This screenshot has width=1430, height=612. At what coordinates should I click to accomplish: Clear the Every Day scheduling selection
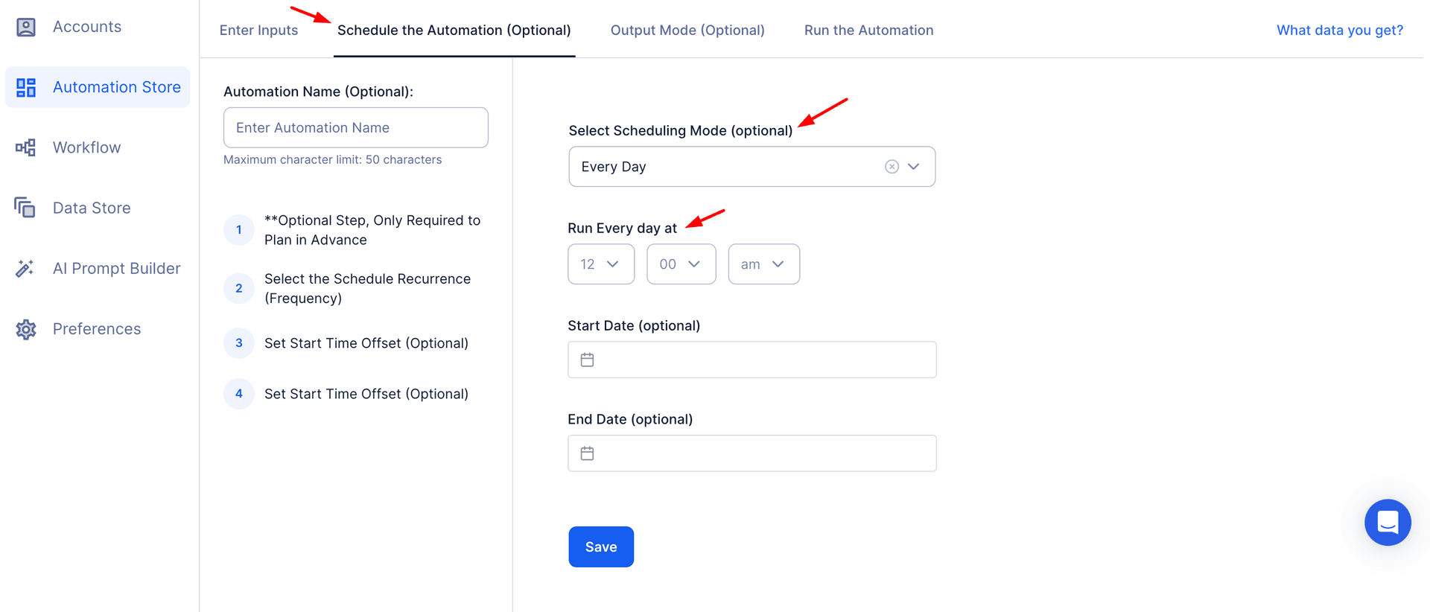[x=892, y=167]
